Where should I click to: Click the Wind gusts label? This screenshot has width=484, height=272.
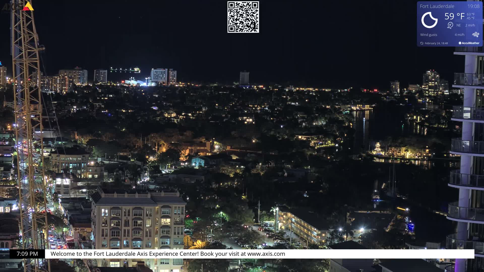click(429, 35)
